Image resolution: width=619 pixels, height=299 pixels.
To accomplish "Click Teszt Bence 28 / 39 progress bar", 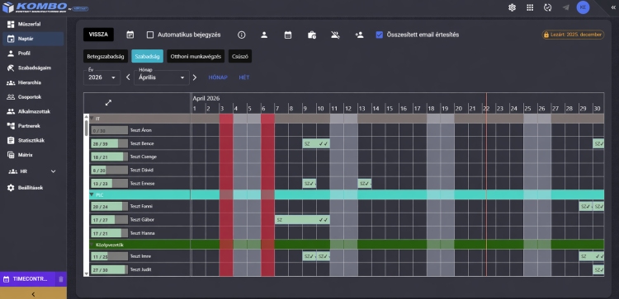I will click(x=109, y=144).
